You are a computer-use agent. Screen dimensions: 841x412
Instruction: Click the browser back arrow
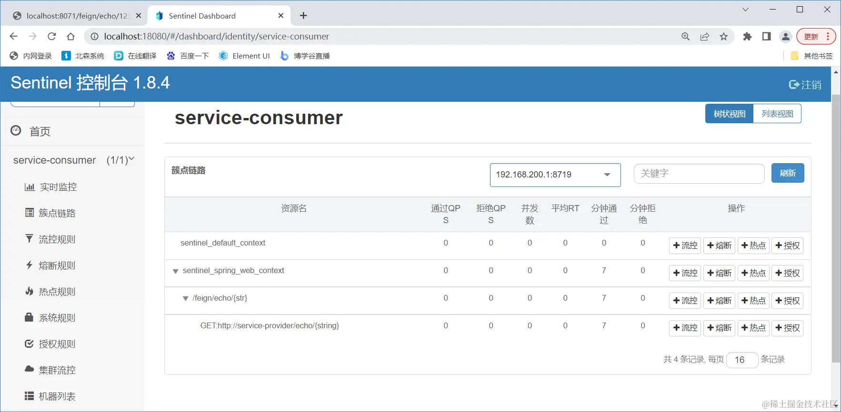(x=13, y=36)
